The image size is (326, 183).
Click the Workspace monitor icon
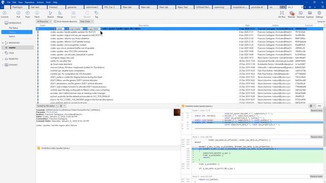pos(6,23)
